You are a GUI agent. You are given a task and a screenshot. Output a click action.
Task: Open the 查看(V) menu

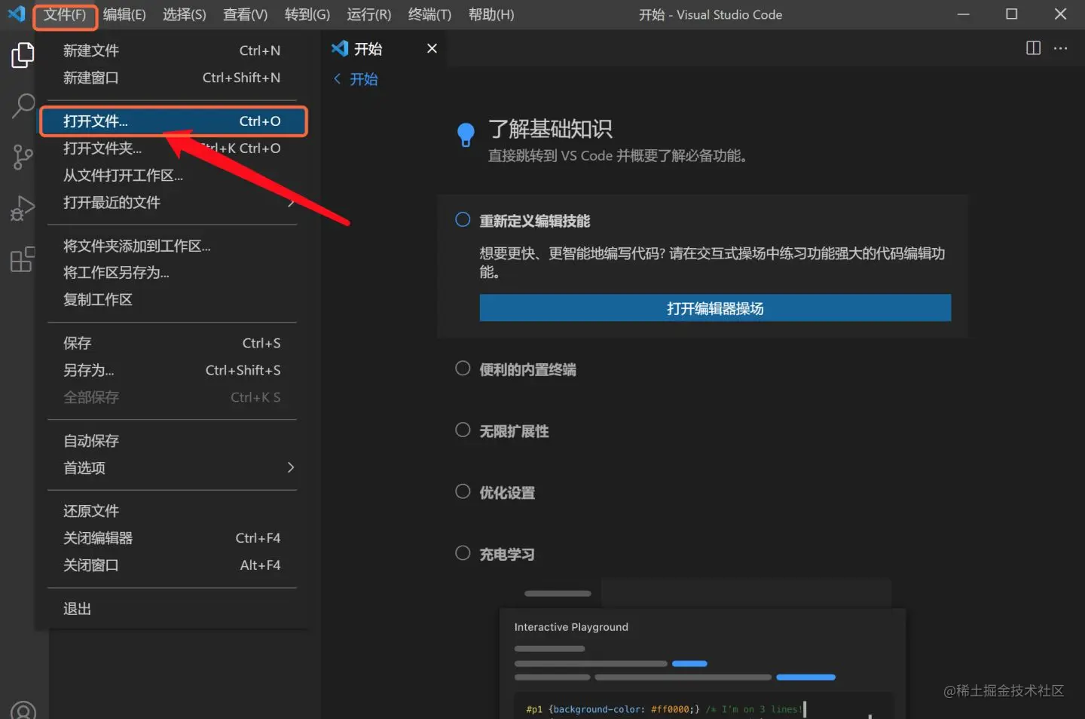(246, 14)
